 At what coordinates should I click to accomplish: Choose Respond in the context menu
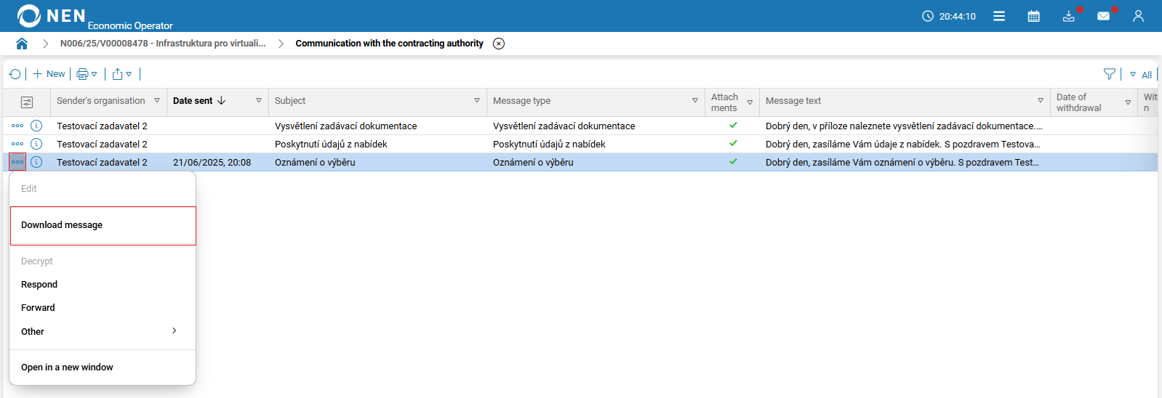tap(39, 285)
